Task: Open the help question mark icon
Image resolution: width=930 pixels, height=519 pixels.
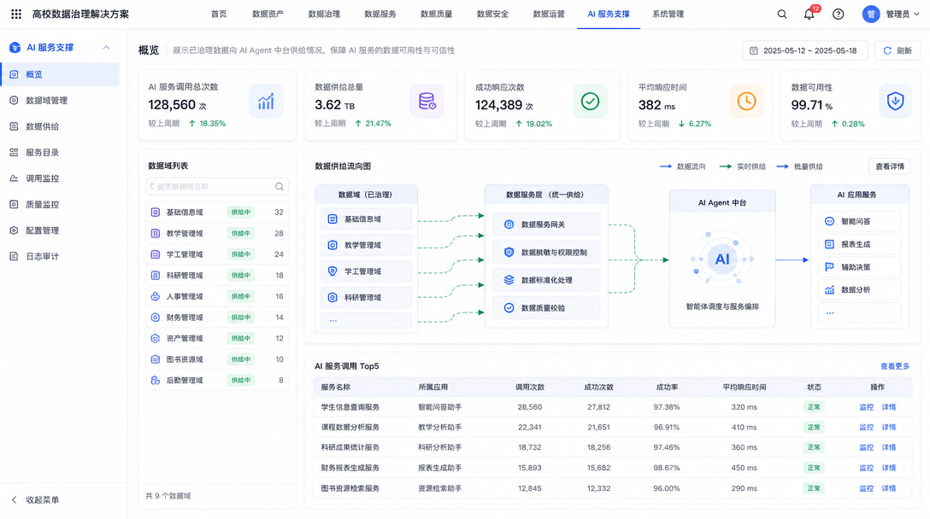Action: tap(838, 15)
